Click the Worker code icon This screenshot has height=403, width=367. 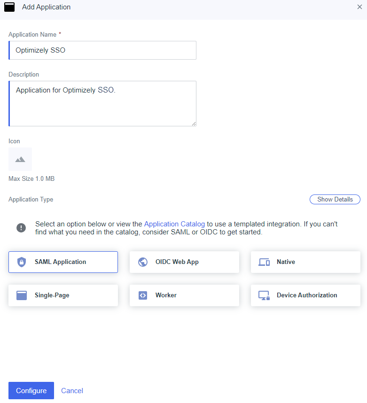143,295
